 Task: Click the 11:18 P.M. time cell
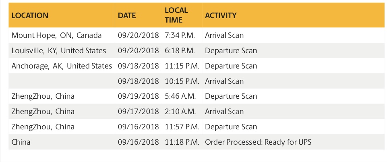click(x=182, y=142)
